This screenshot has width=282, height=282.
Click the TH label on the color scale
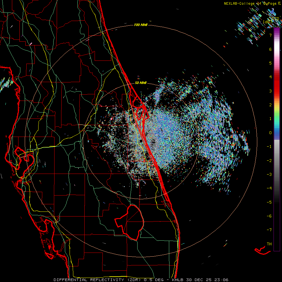point(269,244)
